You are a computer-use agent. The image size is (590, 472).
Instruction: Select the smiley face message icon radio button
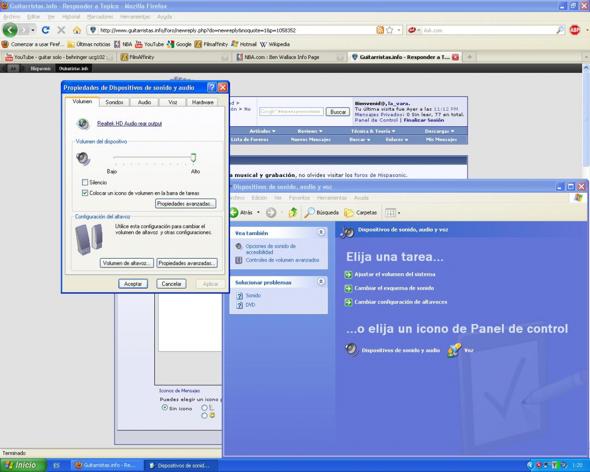pos(205,415)
